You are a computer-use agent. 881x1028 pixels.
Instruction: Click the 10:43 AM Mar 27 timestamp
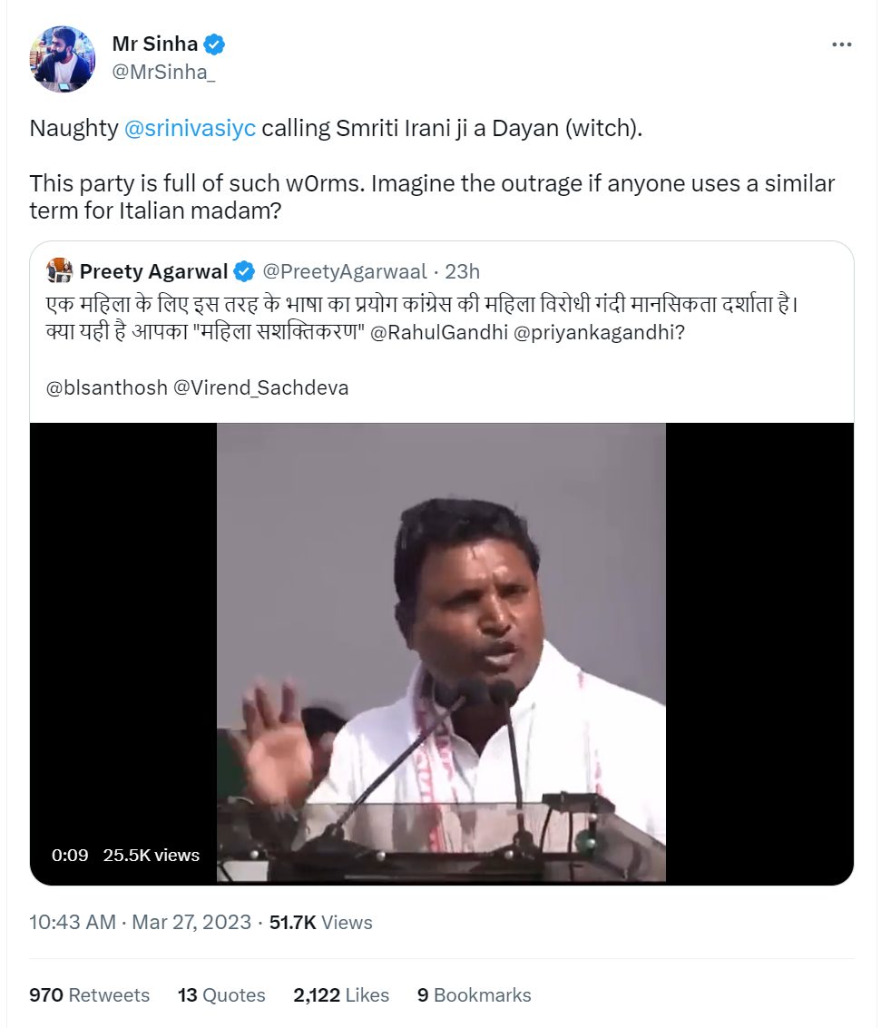click(x=140, y=923)
